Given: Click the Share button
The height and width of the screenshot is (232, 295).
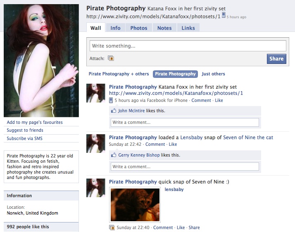Looking at the screenshot, I should click(276, 59).
